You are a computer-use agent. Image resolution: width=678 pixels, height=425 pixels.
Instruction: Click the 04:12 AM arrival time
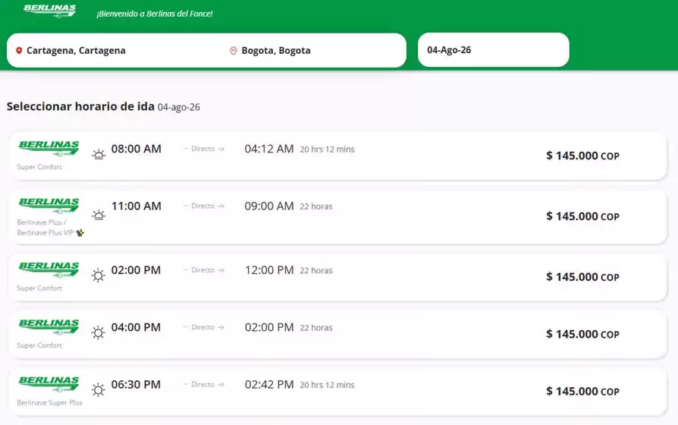269,149
